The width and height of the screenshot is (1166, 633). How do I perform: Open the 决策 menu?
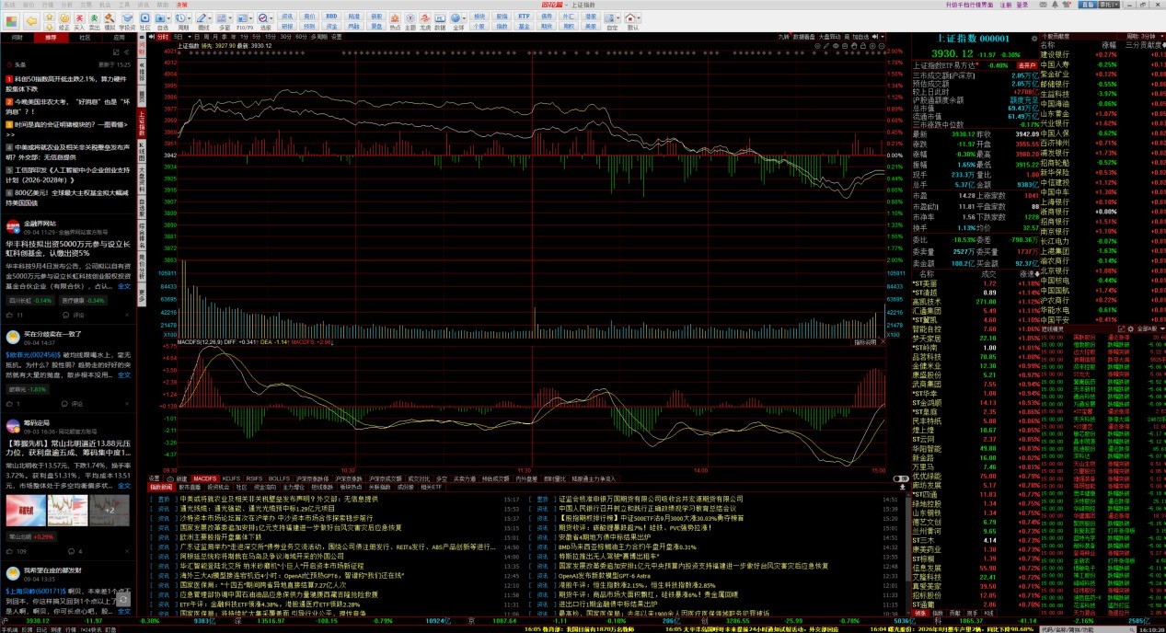click(x=180, y=4)
